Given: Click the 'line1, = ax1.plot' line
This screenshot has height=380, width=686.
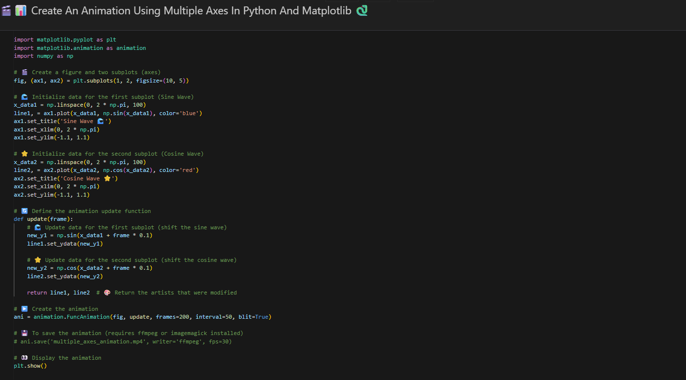Looking at the screenshot, I should pyautogui.click(x=108, y=113).
